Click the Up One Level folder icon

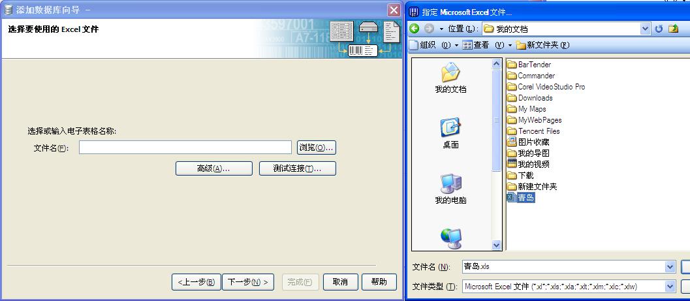click(x=673, y=29)
